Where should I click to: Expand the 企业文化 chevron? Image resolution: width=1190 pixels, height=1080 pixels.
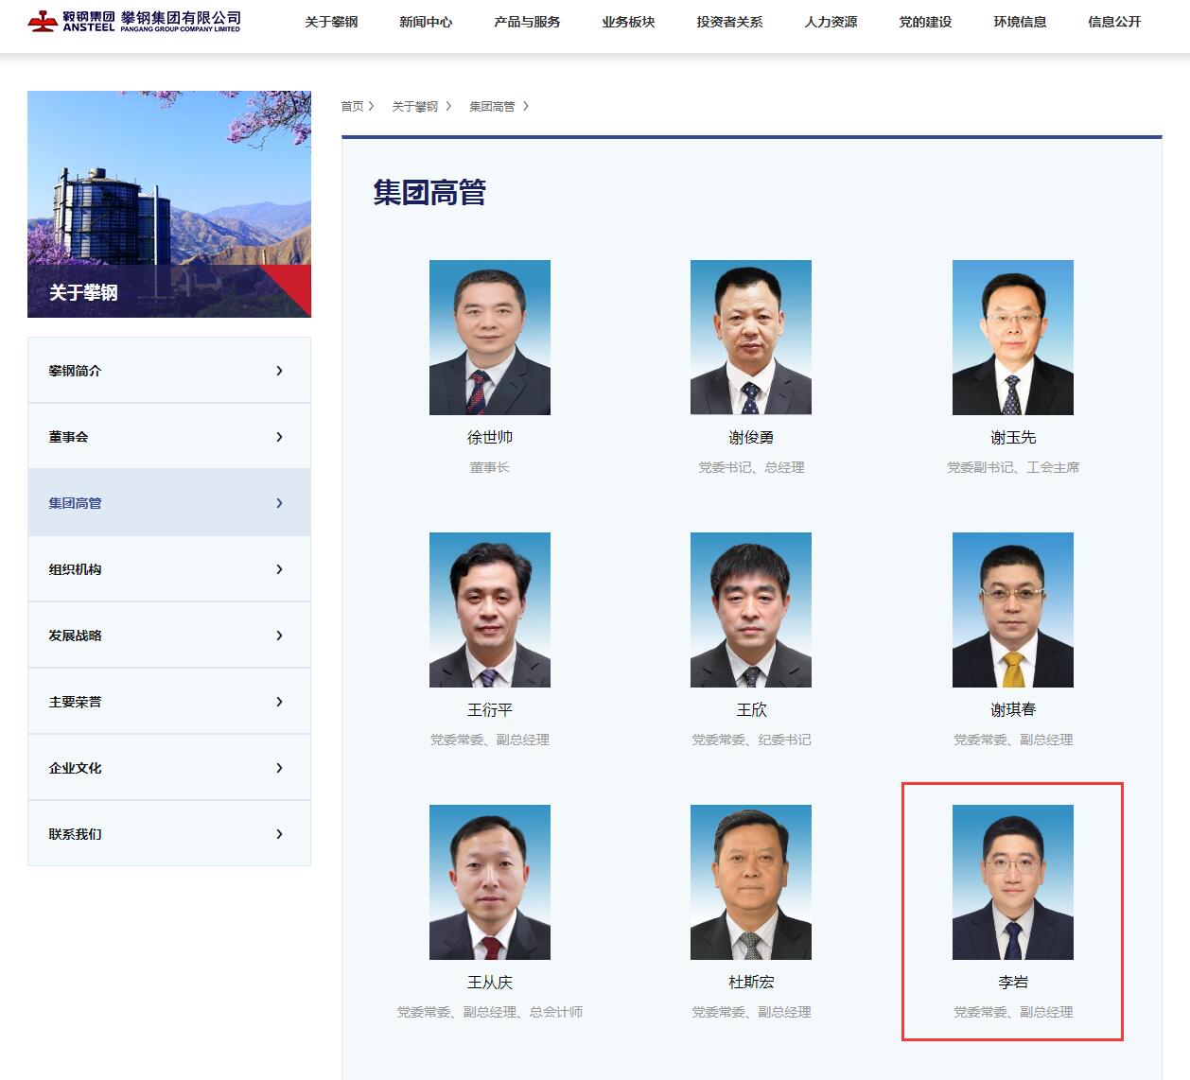[279, 768]
